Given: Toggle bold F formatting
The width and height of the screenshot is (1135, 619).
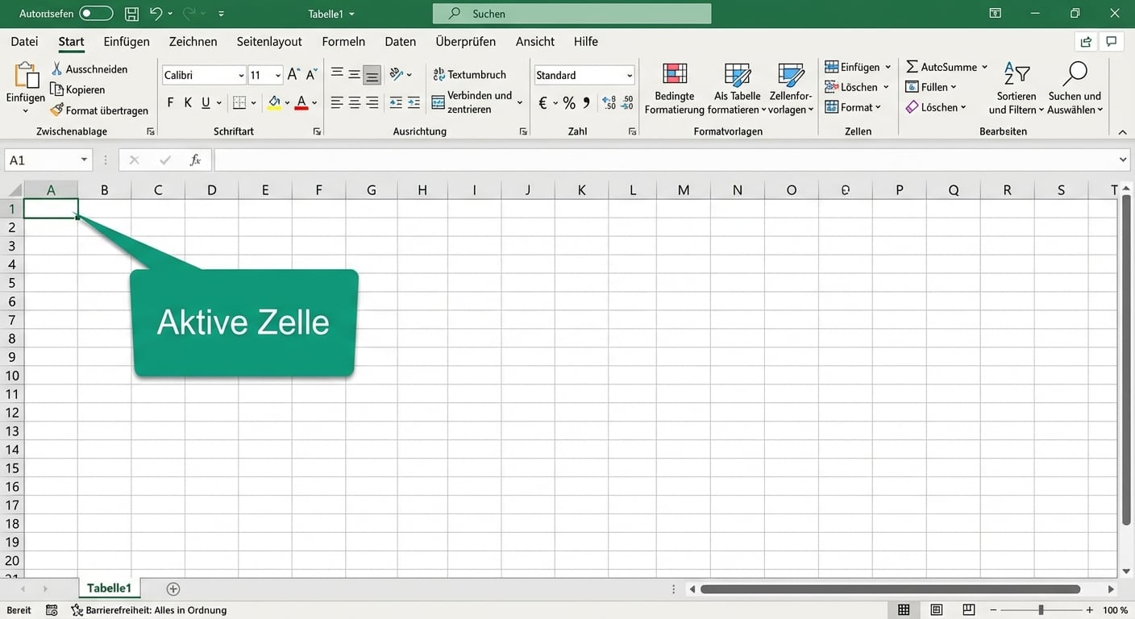Looking at the screenshot, I should pyautogui.click(x=170, y=103).
